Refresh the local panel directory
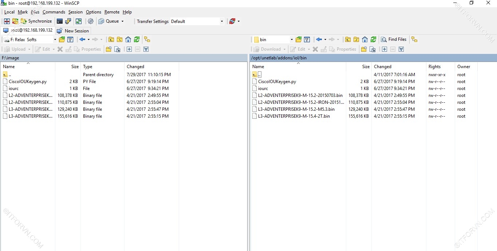Viewport: 497px width, 251px height. click(137, 40)
